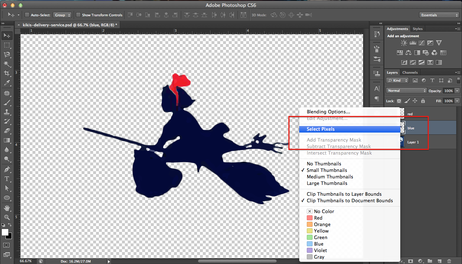Filter for pixel layers

click(x=415, y=81)
